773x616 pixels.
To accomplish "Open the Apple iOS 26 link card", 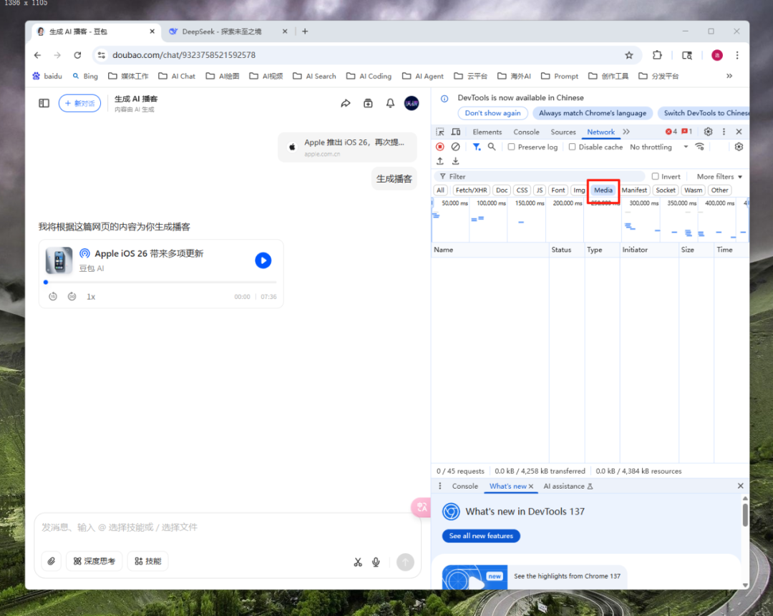I will [x=348, y=147].
